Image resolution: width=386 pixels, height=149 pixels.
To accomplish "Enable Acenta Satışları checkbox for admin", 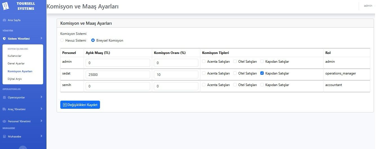I will point(204,62).
